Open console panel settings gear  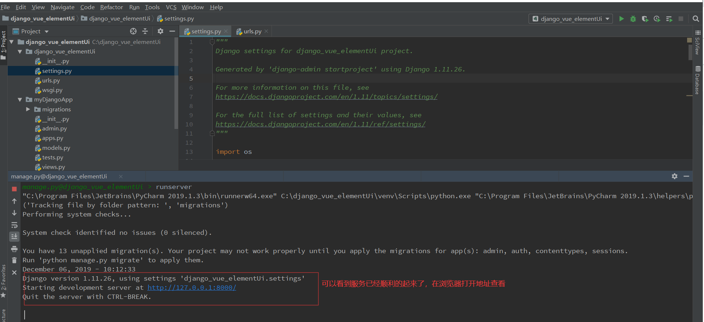click(x=675, y=176)
